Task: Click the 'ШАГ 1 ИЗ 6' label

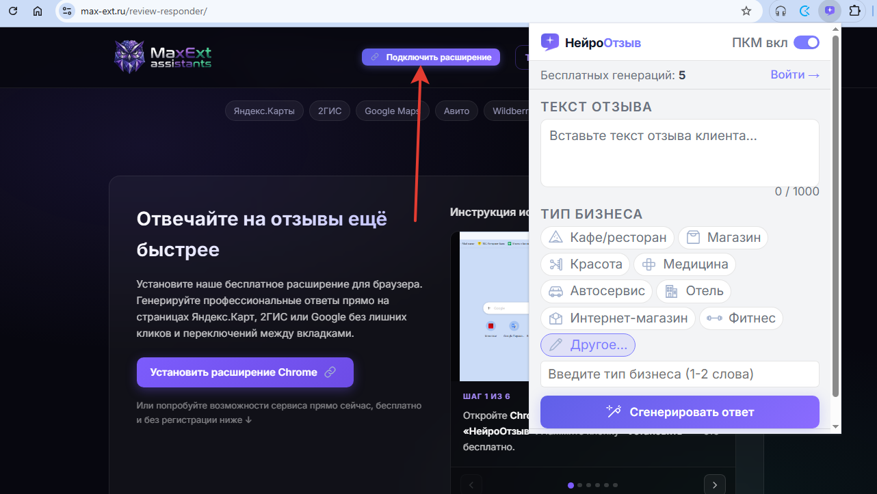Action: 486,396
